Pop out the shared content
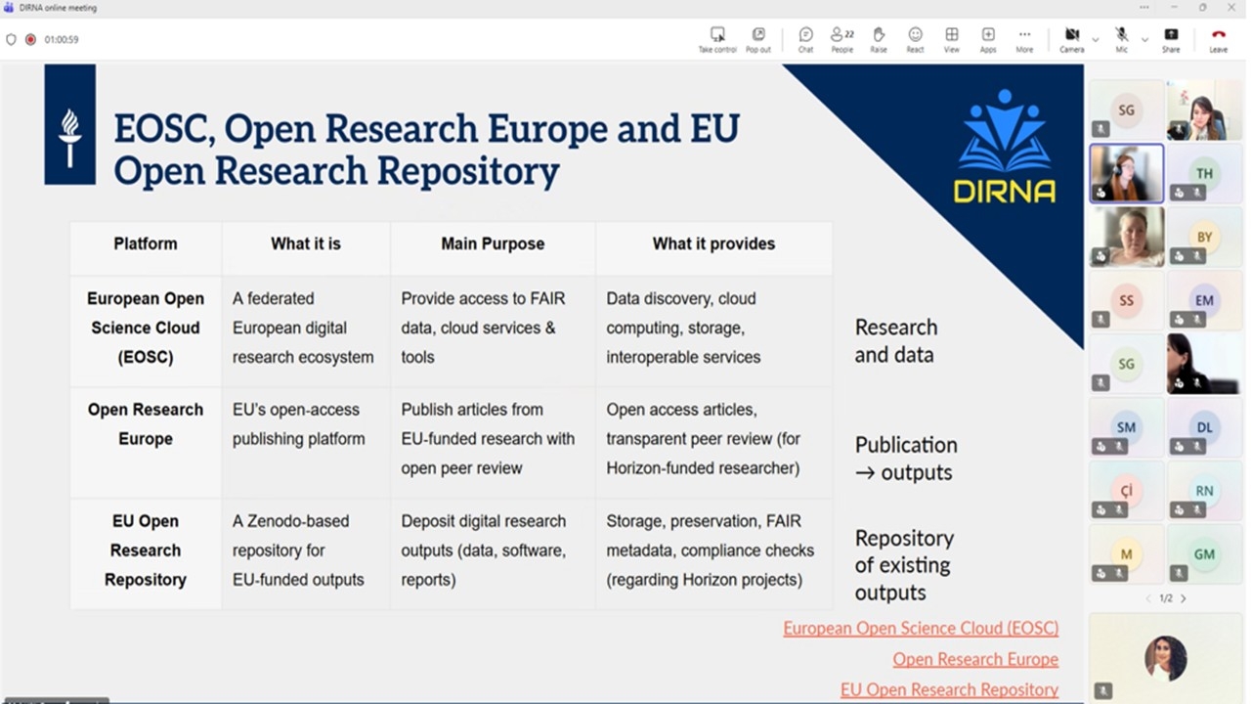Image resolution: width=1251 pixels, height=704 pixels. pyautogui.click(x=758, y=38)
